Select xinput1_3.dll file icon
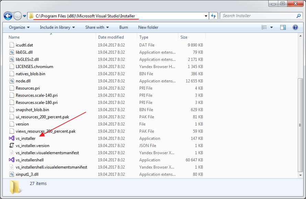This screenshot has width=306, height=199. pyautogui.click(x=12, y=174)
